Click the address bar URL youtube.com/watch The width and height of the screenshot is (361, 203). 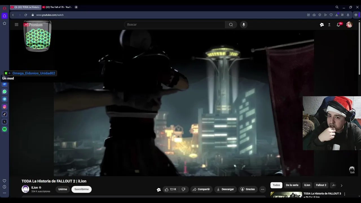[50, 15]
